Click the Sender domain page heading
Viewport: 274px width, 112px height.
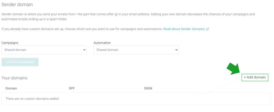17,5
